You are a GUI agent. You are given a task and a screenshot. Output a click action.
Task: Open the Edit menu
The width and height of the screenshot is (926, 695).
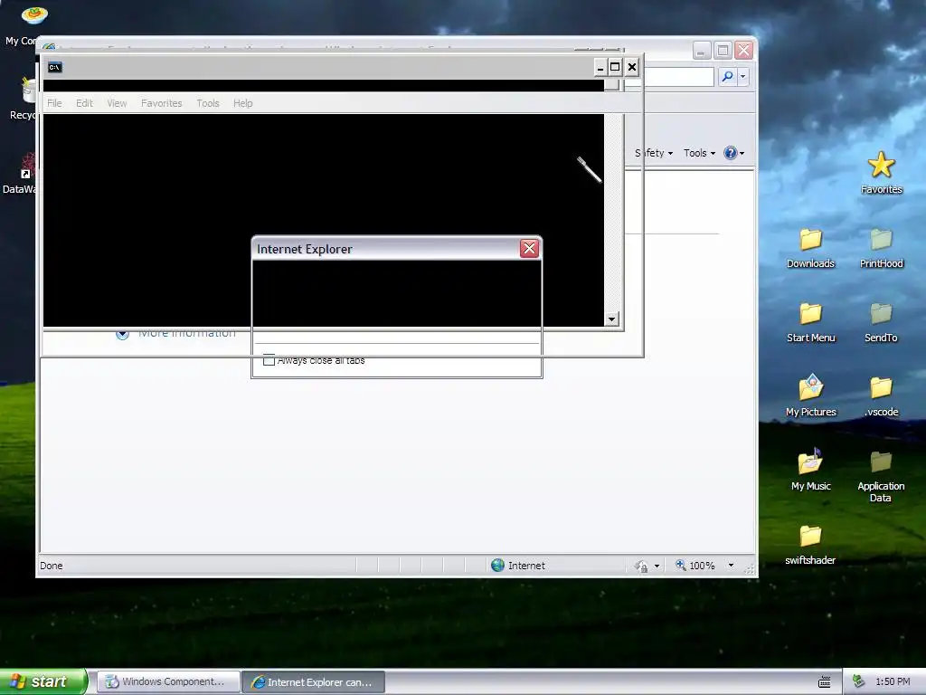click(x=84, y=103)
